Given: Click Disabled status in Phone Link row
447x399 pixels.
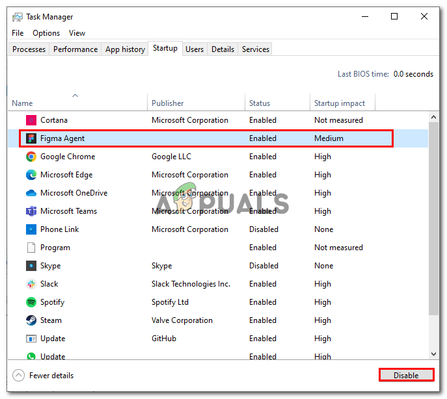Looking at the screenshot, I should [x=264, y=229].
